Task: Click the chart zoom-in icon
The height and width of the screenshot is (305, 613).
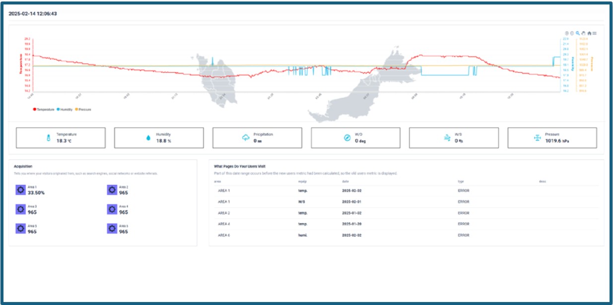Action: [567, 33]
